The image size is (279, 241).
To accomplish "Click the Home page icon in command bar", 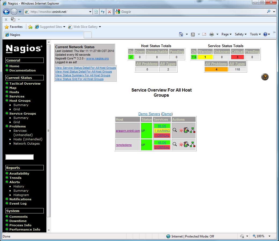I will [x=181, y=34].
